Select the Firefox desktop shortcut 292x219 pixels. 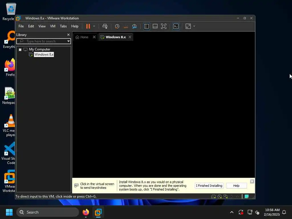10,67
